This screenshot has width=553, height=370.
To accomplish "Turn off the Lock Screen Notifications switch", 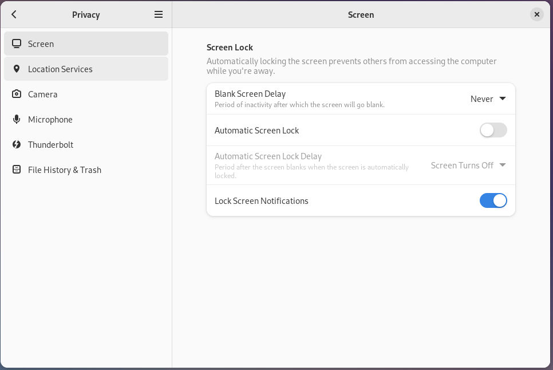I will (x=493, y=201).
